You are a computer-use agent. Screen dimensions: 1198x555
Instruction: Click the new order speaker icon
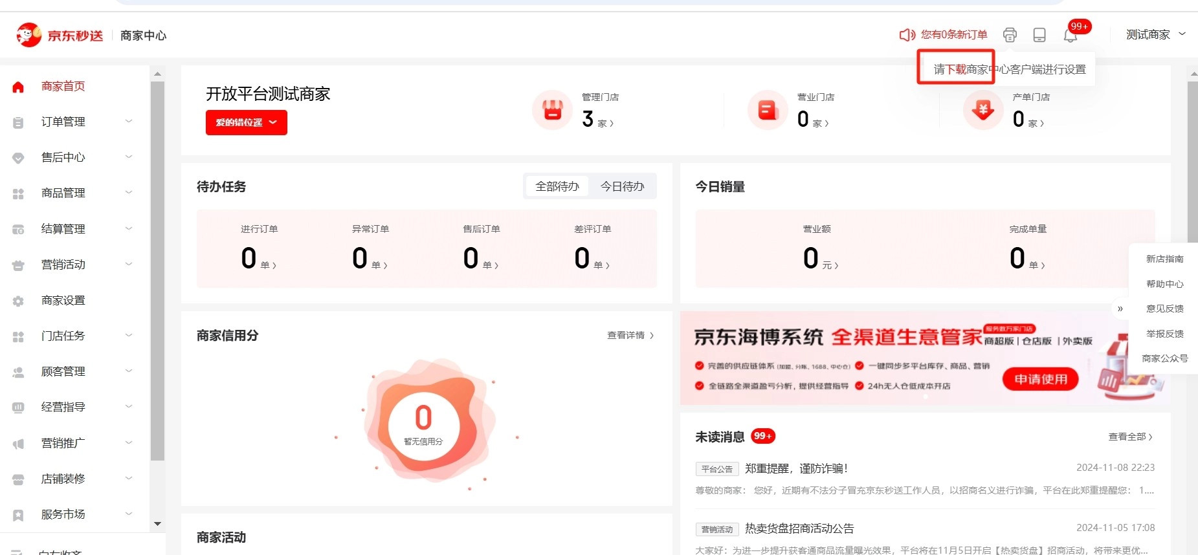[x=907, y=35]
